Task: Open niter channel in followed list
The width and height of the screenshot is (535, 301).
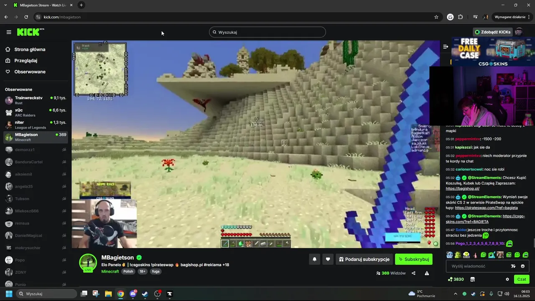Action: coord(36,125)
